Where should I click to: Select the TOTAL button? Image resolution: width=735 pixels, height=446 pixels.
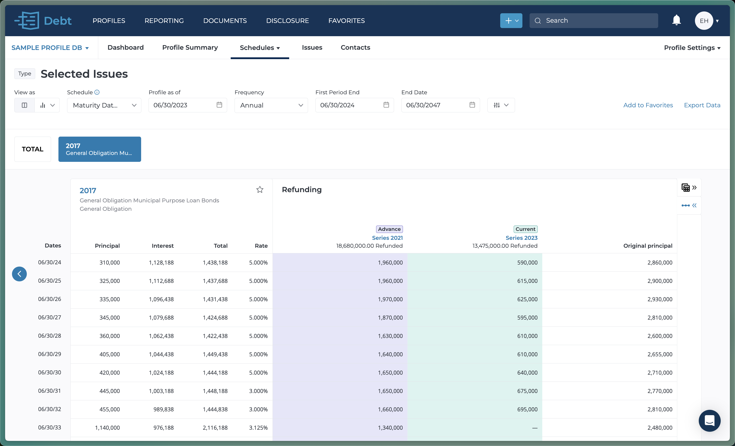pos(32,149)
